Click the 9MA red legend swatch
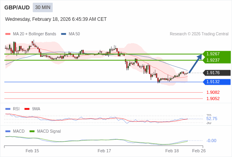232x157 pixels. (x=27, y=109)
